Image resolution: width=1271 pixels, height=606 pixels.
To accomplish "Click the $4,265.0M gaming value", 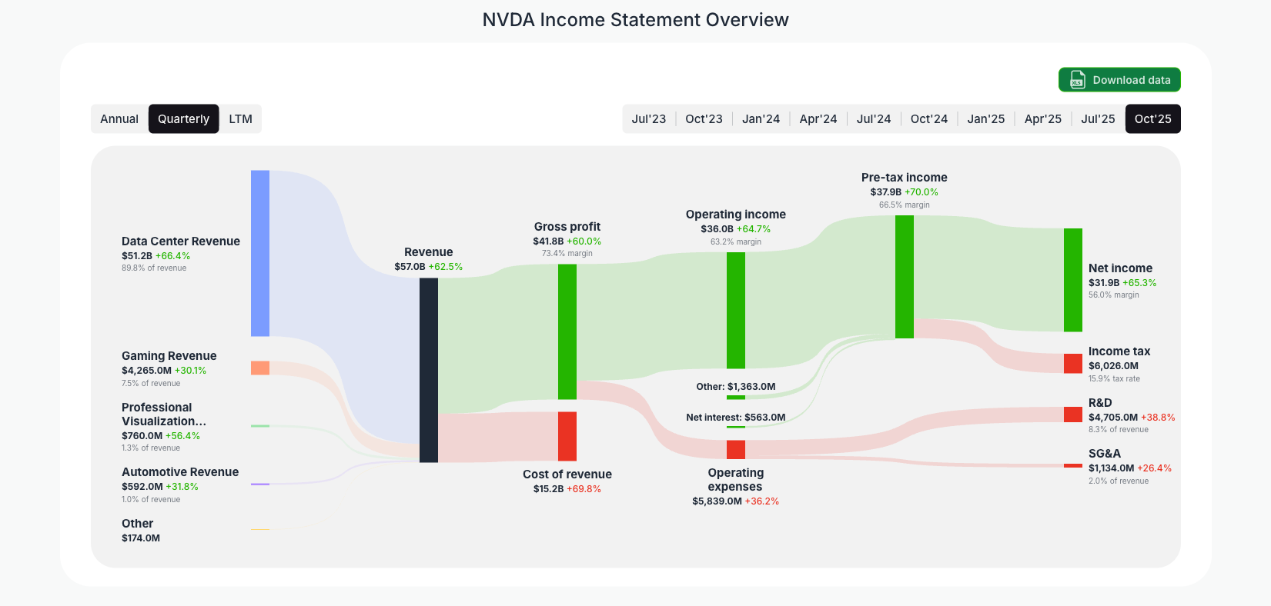I will (x=146, y=371).
